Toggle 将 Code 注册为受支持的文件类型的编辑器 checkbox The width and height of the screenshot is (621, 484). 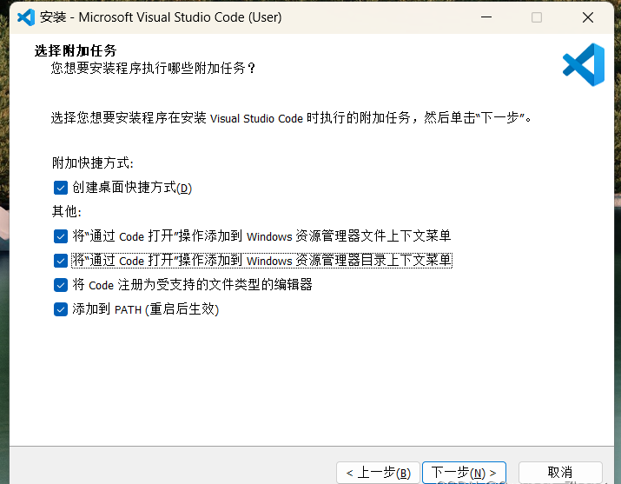pyautogui.click(x=61, y=285)
